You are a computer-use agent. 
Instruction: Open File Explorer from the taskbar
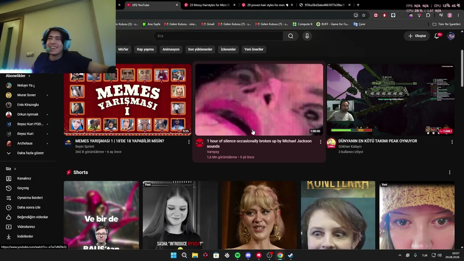click(x=195, y=255)
